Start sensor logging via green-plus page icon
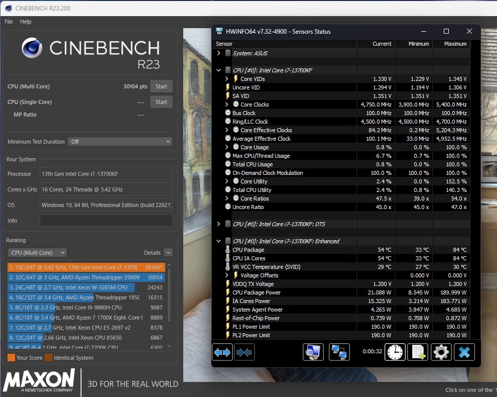497x397 pixels. [x=418, y=352]
